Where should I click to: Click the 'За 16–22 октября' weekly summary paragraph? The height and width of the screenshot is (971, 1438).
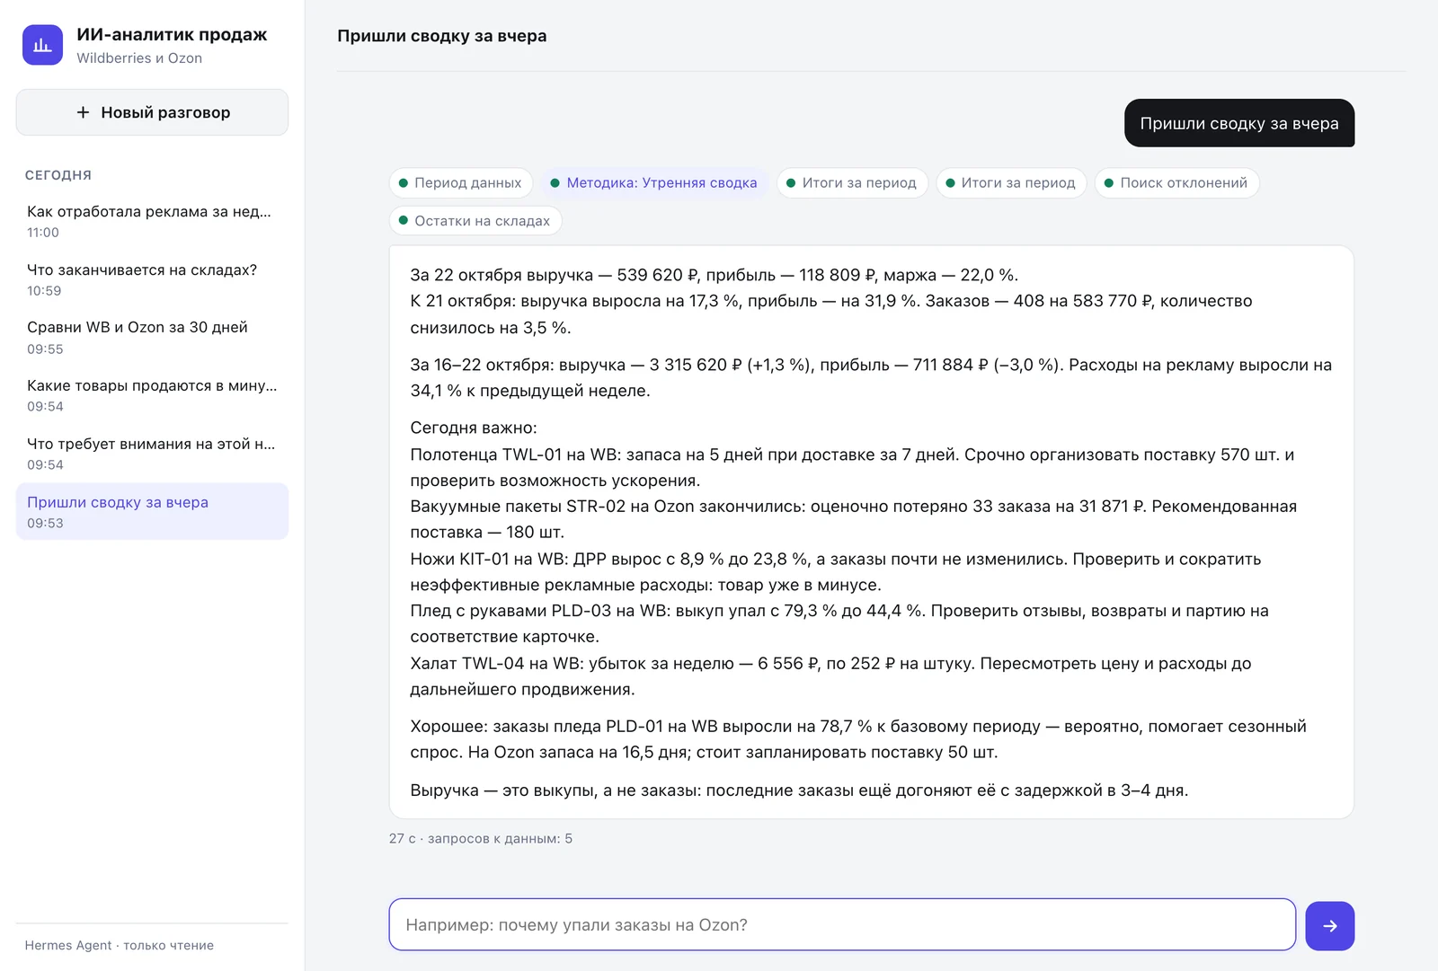pos(871,378)
